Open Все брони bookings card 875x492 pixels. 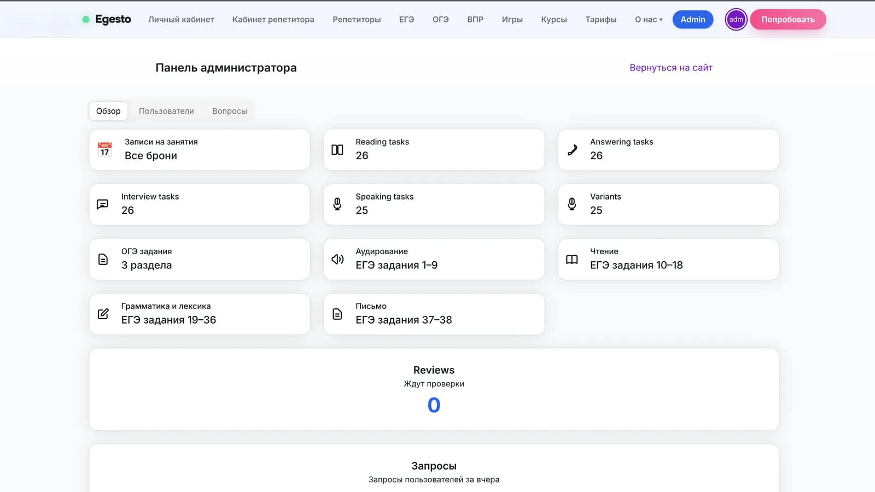pyautogui.click(x=200, y=150)
